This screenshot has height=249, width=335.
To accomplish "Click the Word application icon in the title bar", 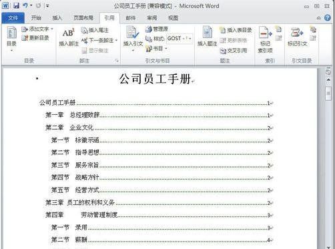I will click(x=5, y=5).
